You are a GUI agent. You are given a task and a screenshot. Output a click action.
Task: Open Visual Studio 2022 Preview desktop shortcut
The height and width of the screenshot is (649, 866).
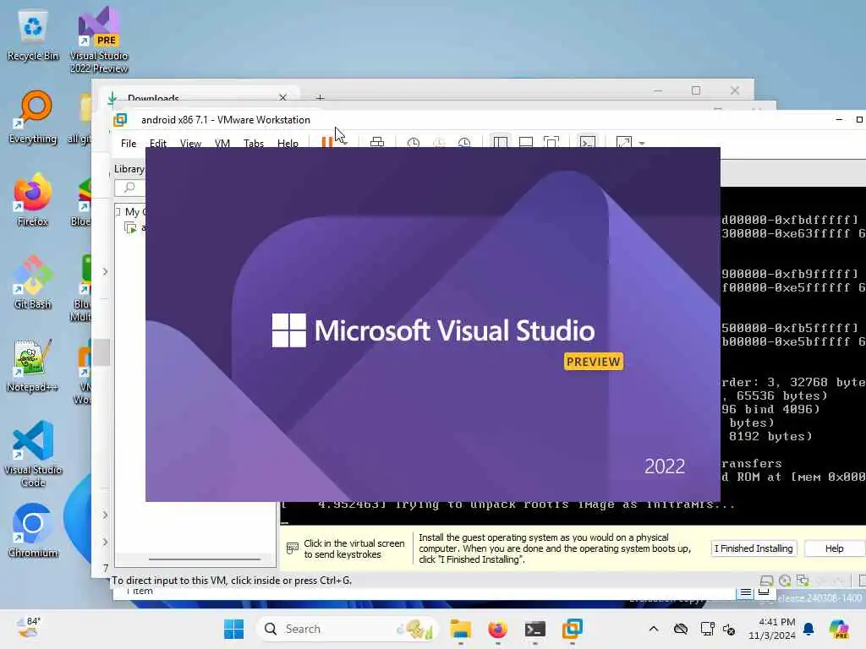[x=99, y=40]
